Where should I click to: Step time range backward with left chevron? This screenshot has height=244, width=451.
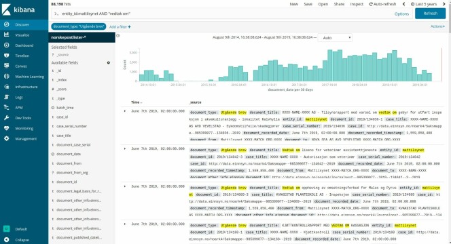[x=403, y=4]
